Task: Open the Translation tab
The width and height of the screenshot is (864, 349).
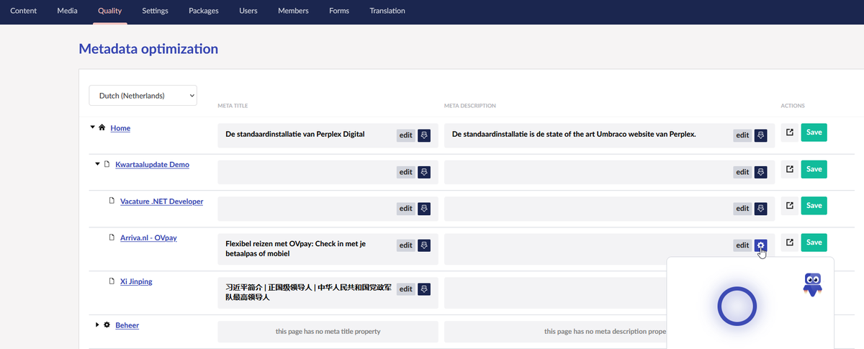Action: [x=387, y=11]
